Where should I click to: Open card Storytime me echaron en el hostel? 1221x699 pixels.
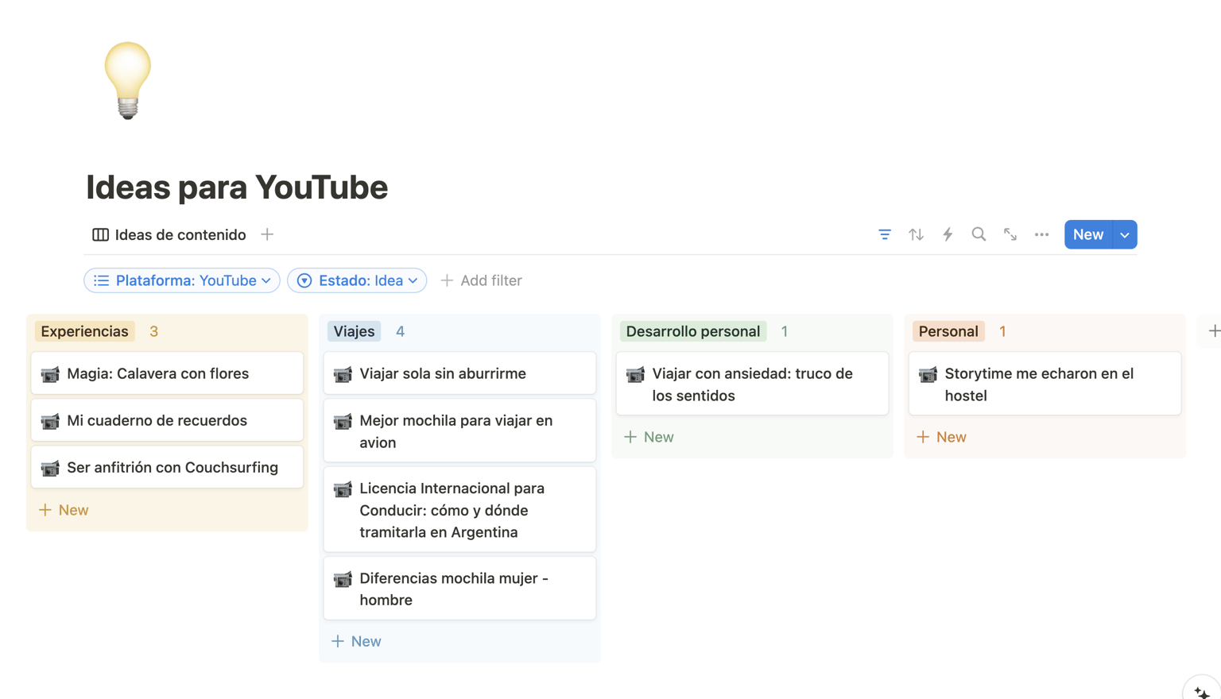click(x=1045, y=384)
